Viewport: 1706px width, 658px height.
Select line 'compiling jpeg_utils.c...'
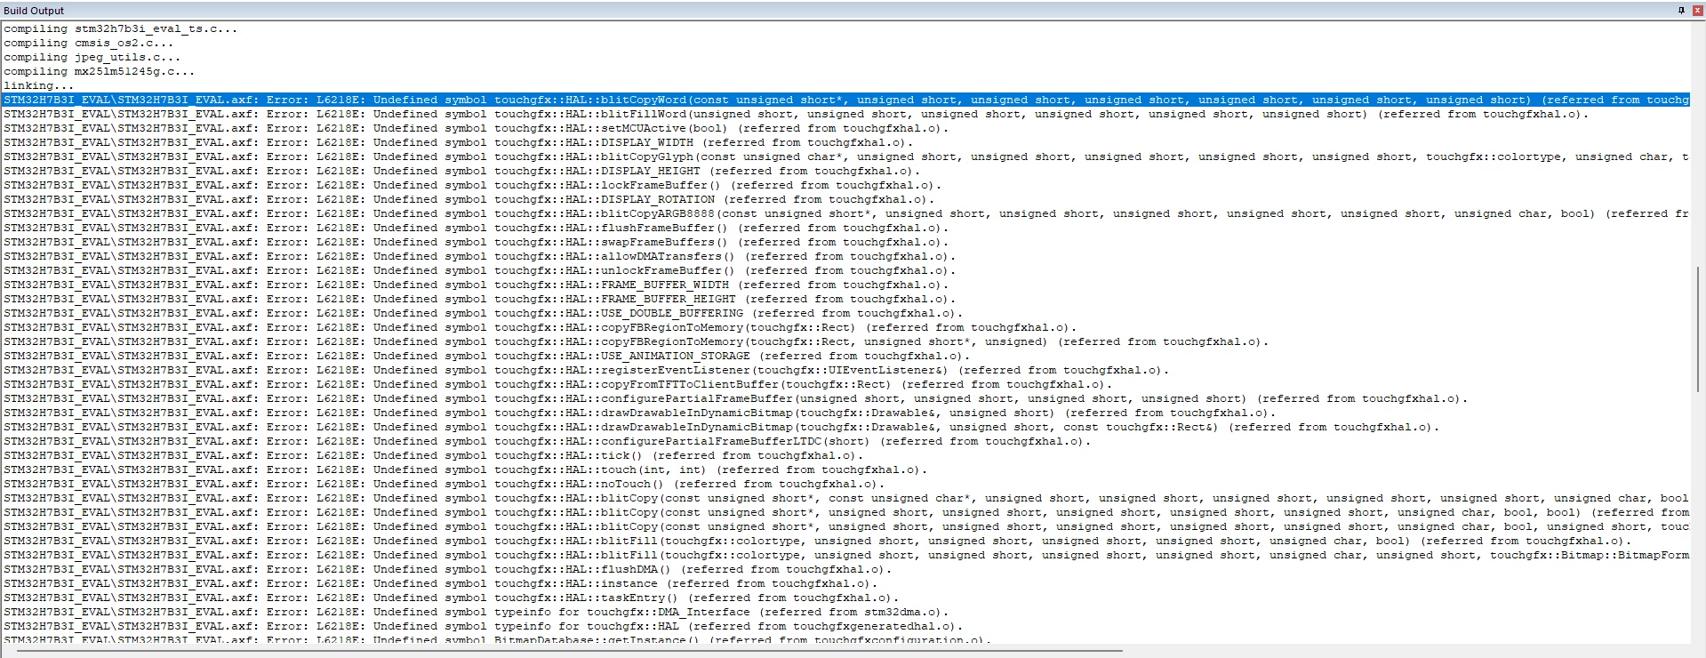tap(92, 57)
